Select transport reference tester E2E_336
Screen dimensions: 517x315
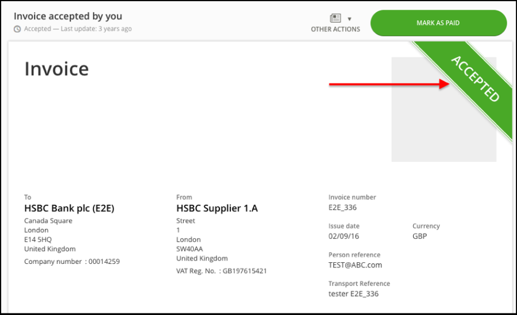(x=353, y=294)
